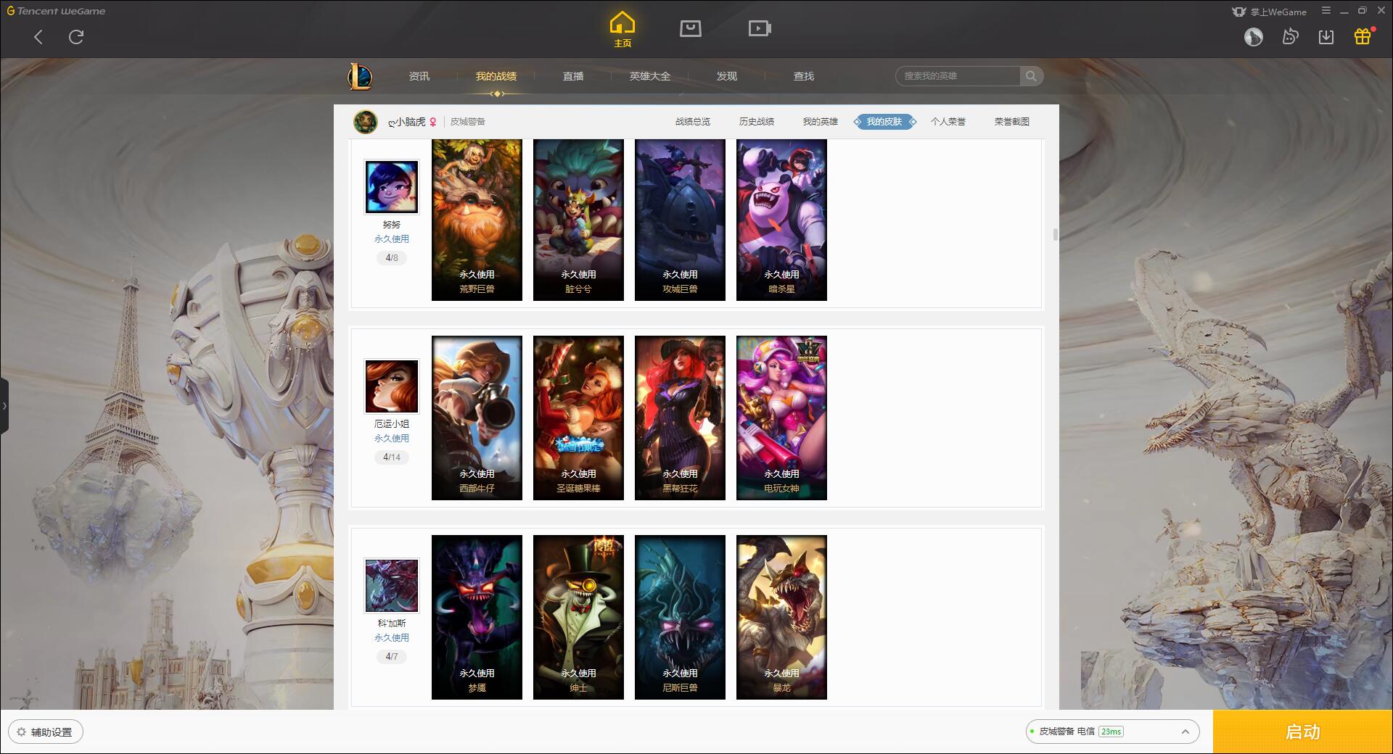The height and width of the screenshot is (754, 1393).
Task: Open the 历史战绩 tab
Action: (x=757, y=122)
